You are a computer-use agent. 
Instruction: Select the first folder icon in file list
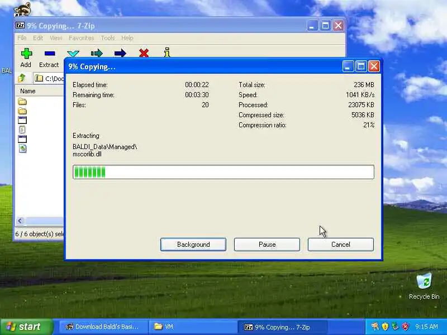(22, 102)
